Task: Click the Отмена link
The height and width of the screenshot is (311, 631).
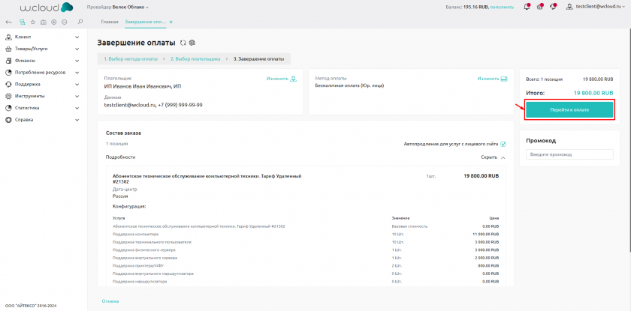Action: (x=110, y=301)
